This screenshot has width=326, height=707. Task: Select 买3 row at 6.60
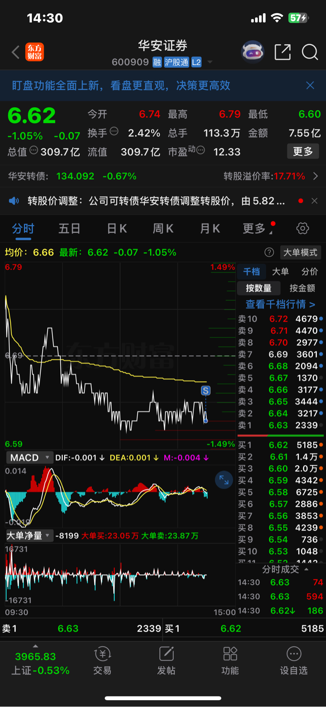[x=280, y=468]
